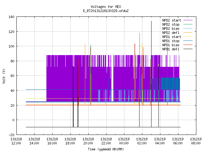
Task: Click the 'NPD1 stop' legend label
Action: pos(171,41)
